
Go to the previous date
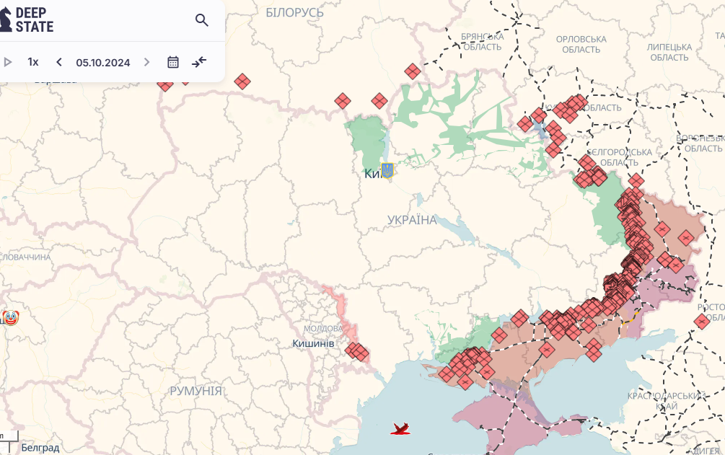click(59, 62)
